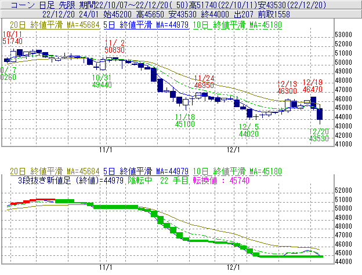Click the 3段抜き新値足 (終値)=44979 label

click(x=71, y=180)
